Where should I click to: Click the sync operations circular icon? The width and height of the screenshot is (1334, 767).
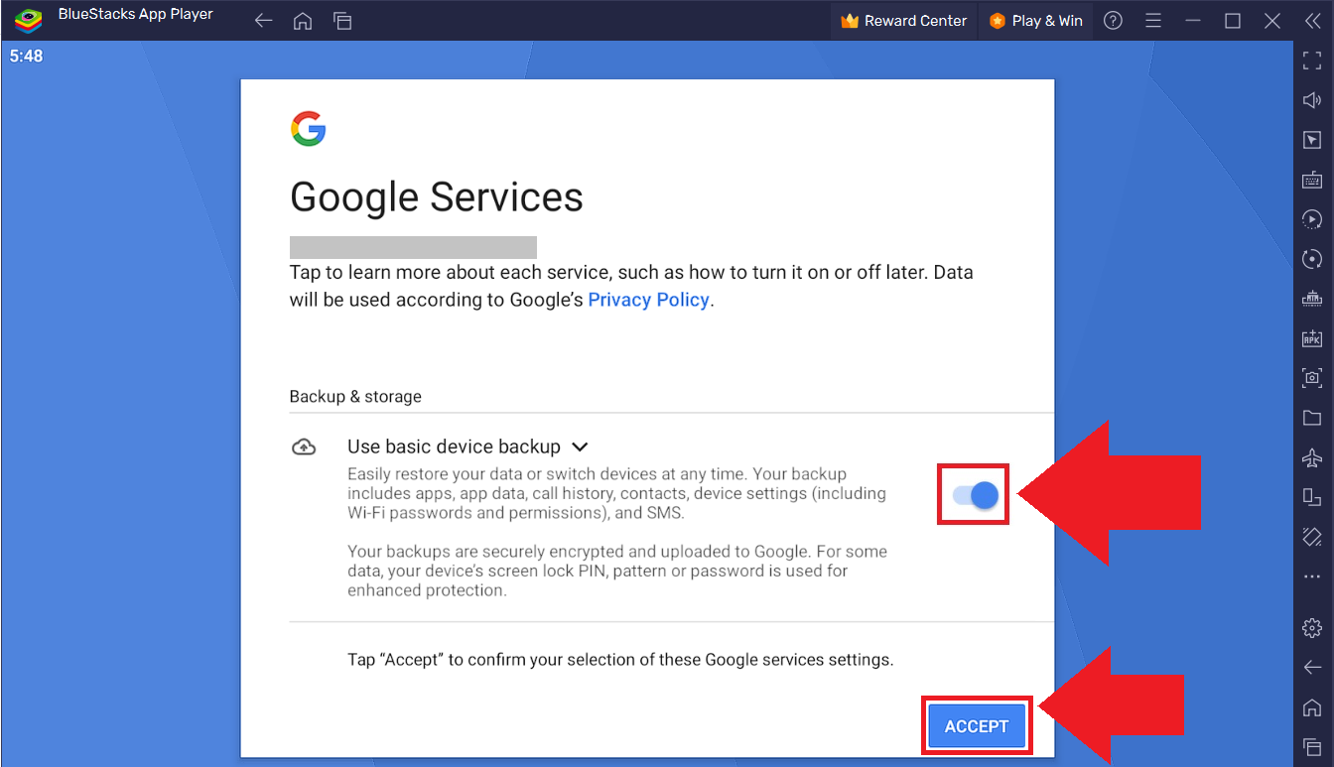click(1312, 259)
